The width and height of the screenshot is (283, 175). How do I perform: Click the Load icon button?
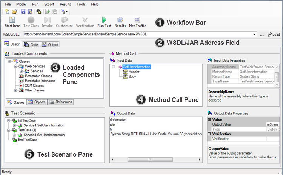[274, 35]
